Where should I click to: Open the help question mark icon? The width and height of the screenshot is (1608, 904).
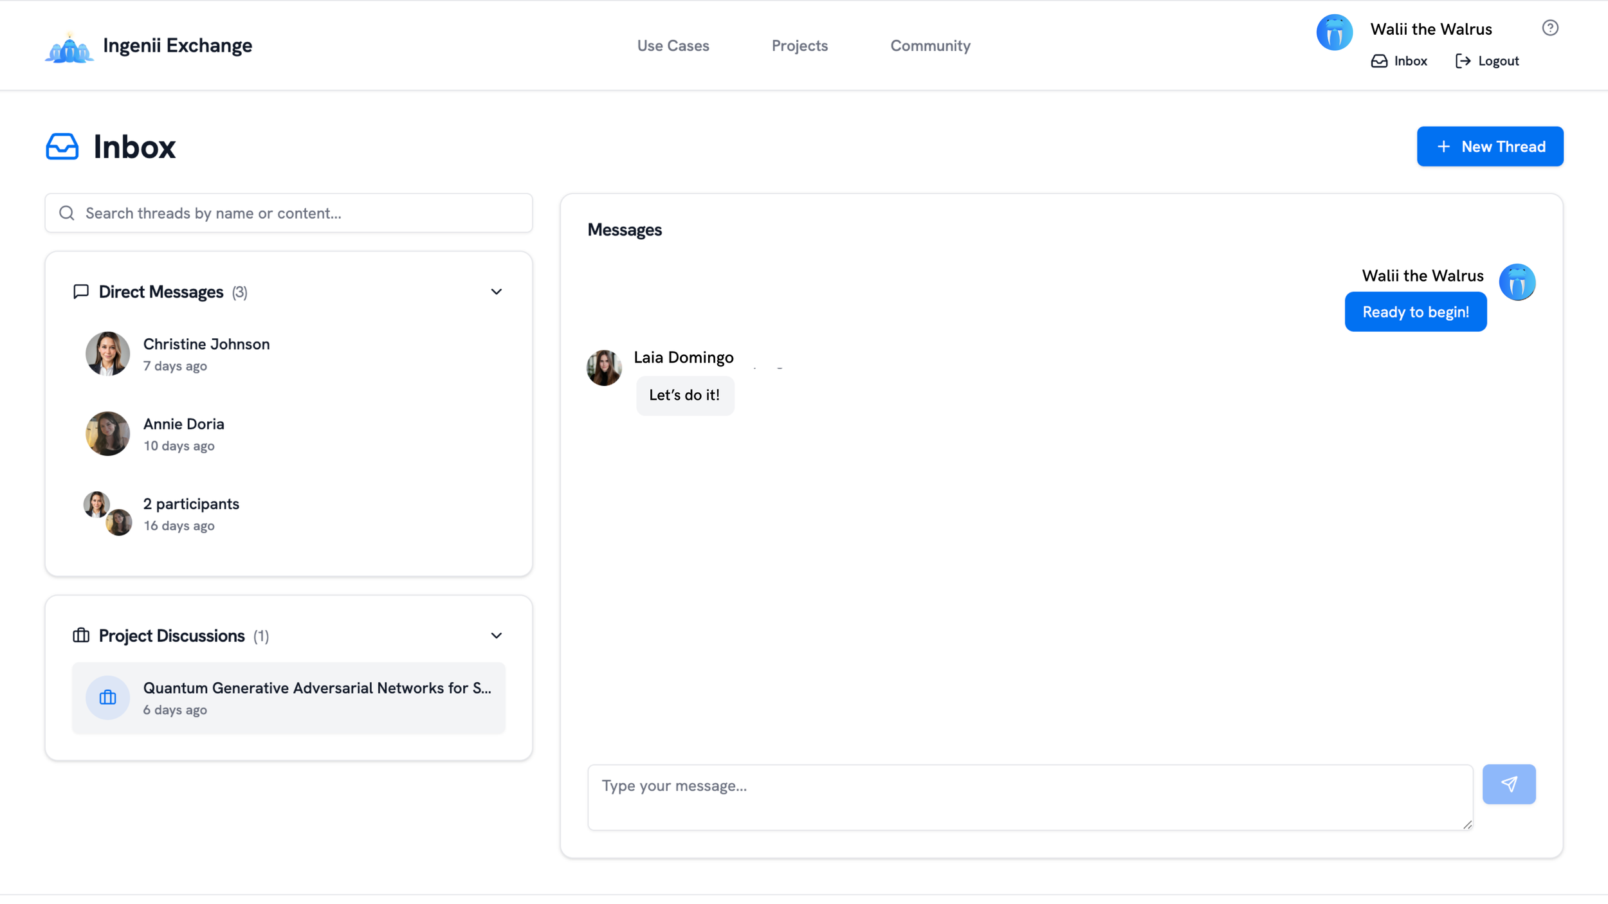[x=1550, y=27]
